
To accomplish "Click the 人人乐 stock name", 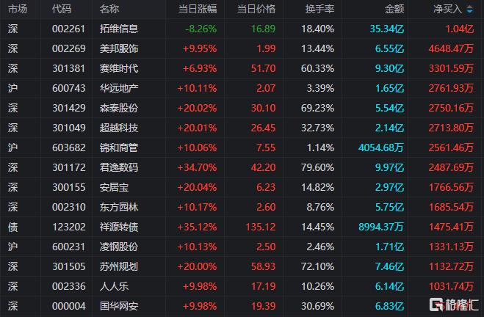I will (x=114, y=286).
